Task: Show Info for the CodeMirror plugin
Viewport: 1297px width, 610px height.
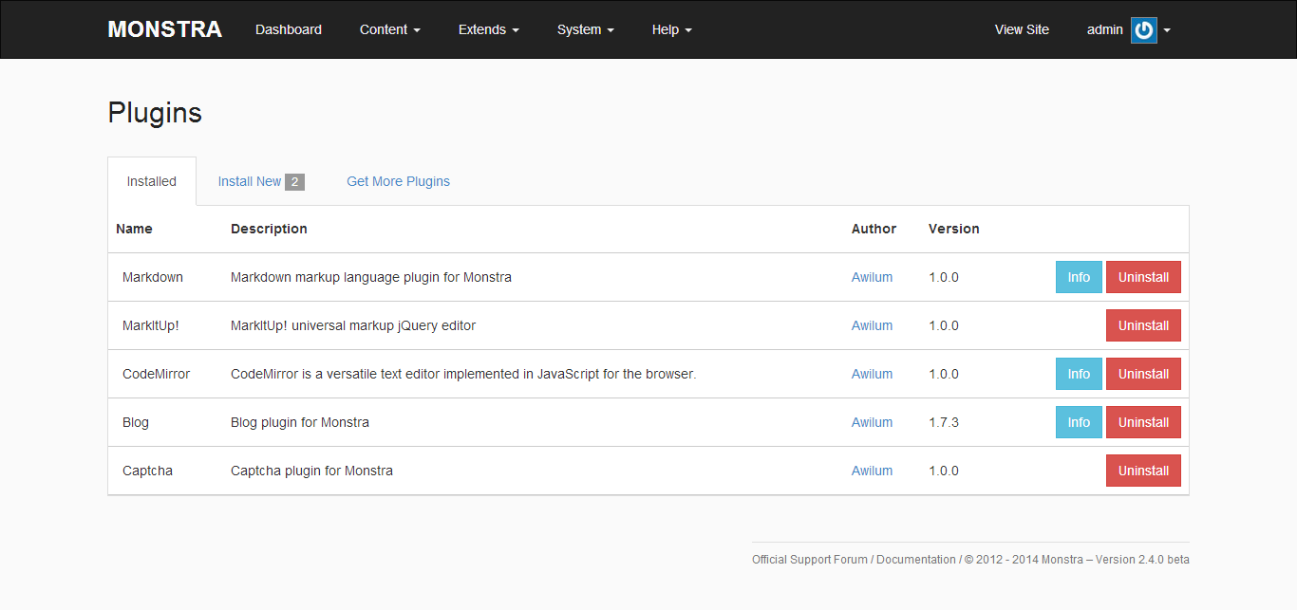Action: coord(1079,374)
